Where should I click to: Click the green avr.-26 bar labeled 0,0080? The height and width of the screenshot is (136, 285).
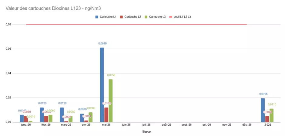coord(91,117)
